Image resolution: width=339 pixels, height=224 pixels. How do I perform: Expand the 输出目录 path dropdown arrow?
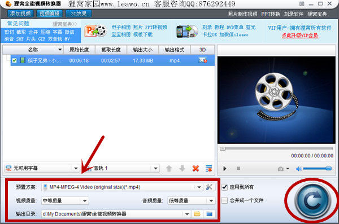point(187,214)
